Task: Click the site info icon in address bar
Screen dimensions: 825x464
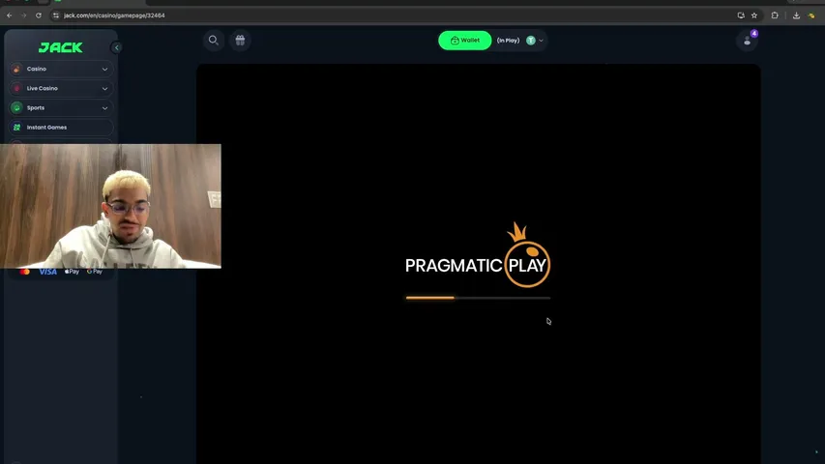Action: 56,15
